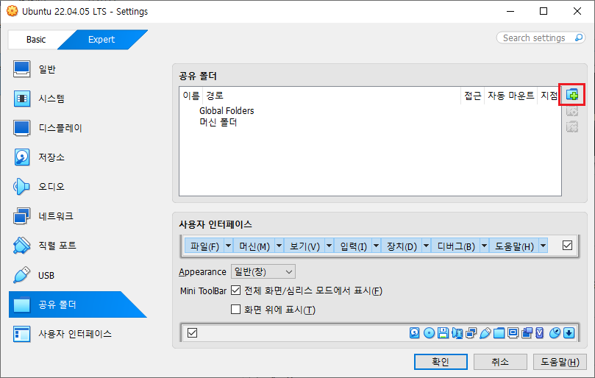The image size is (595, 378).
Task: Click the 도움말(H) menu bar item
Action: point(514,246)
